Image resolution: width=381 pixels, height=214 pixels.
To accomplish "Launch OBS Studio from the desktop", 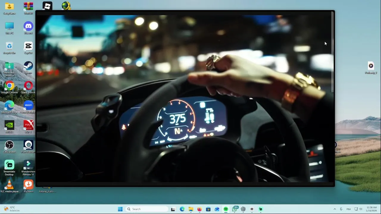I will 9,147.
